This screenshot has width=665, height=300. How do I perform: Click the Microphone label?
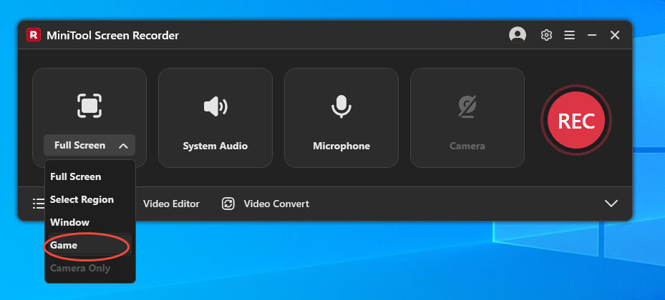coord(341,146)
